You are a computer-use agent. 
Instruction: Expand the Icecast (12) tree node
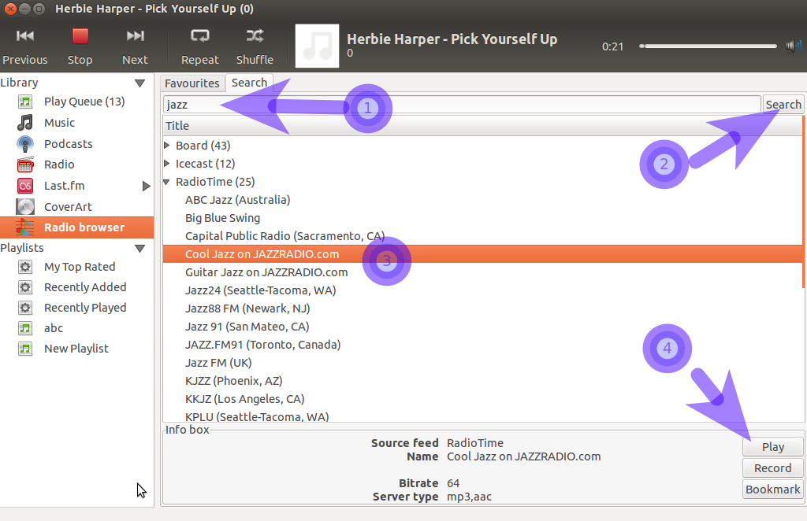167,164
